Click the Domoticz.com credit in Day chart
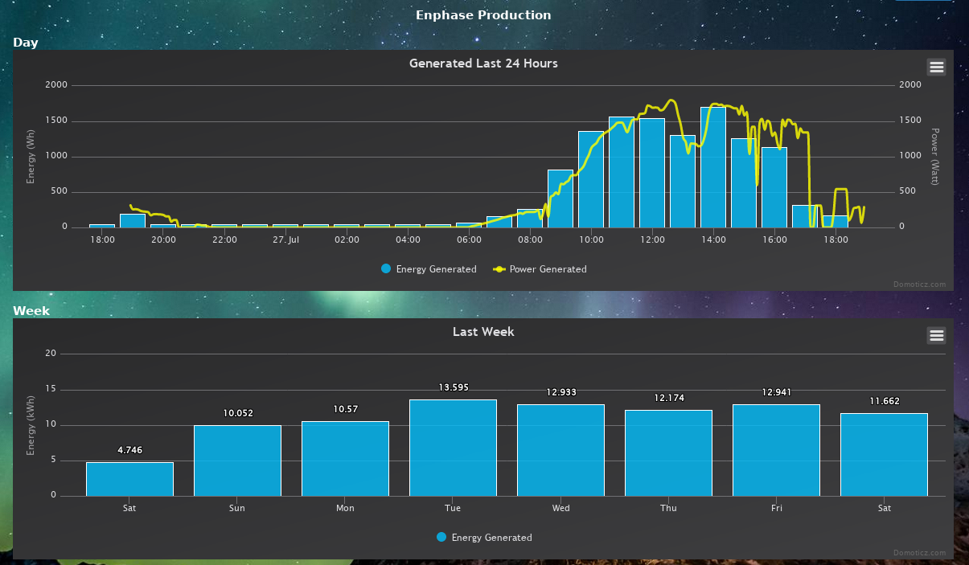 pos(920,284)
